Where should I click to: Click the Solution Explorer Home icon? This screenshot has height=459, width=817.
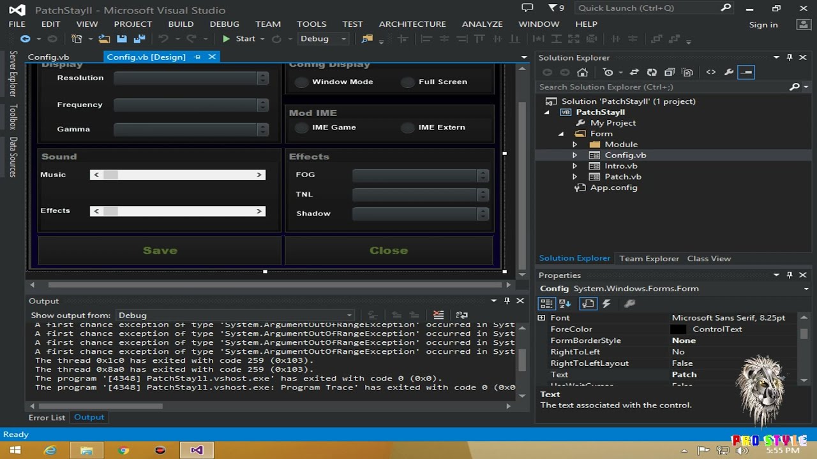pyautogui.click(x=582, y=72)
